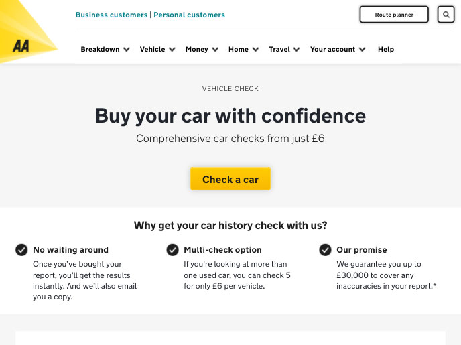This screenshot has height=345, width=461.
Task: Follow the Business customers link
Action: [111, 15]
